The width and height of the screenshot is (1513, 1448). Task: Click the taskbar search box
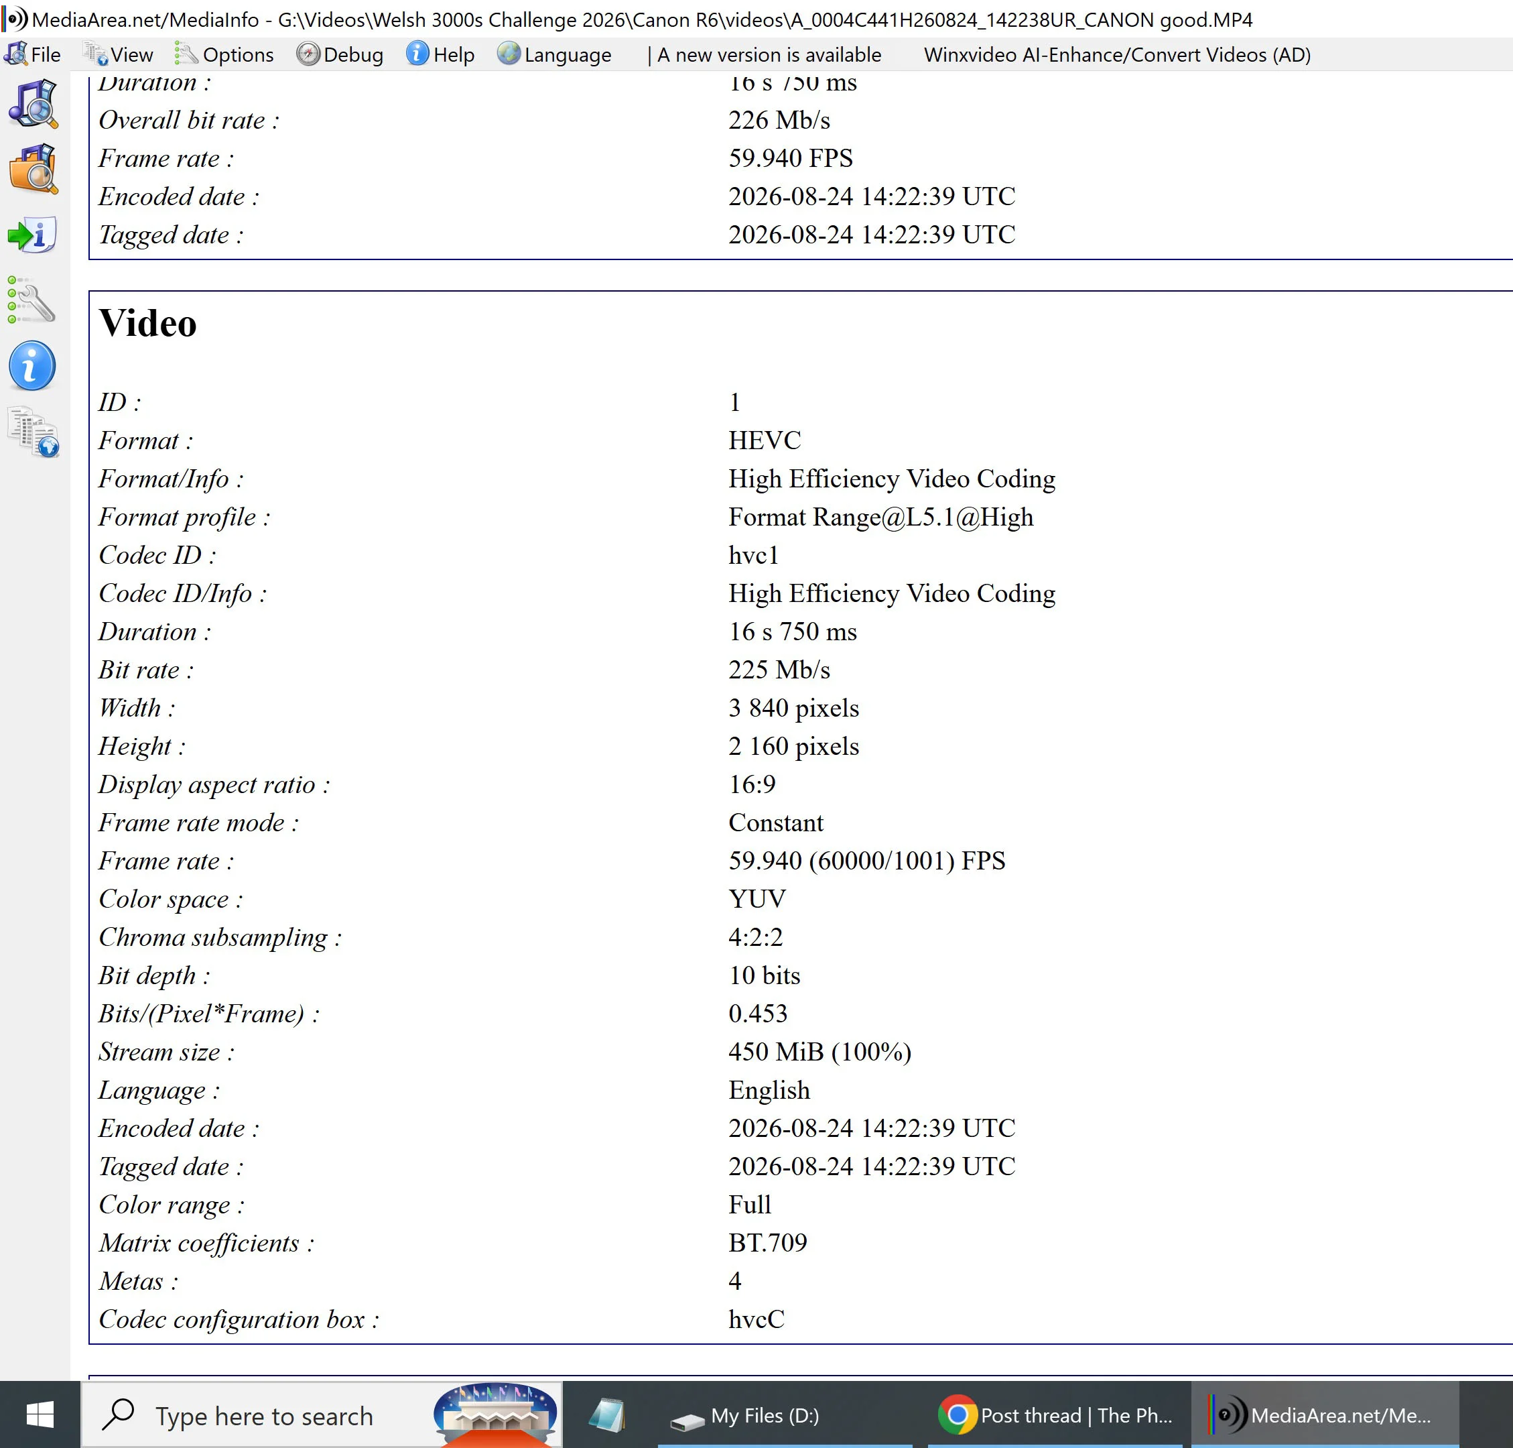click(322, 1416)
